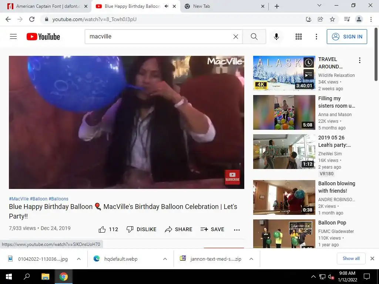The height and width of the screenshot is (284, 379).
Task: Open the notification center icon
Action: point(367,277)
